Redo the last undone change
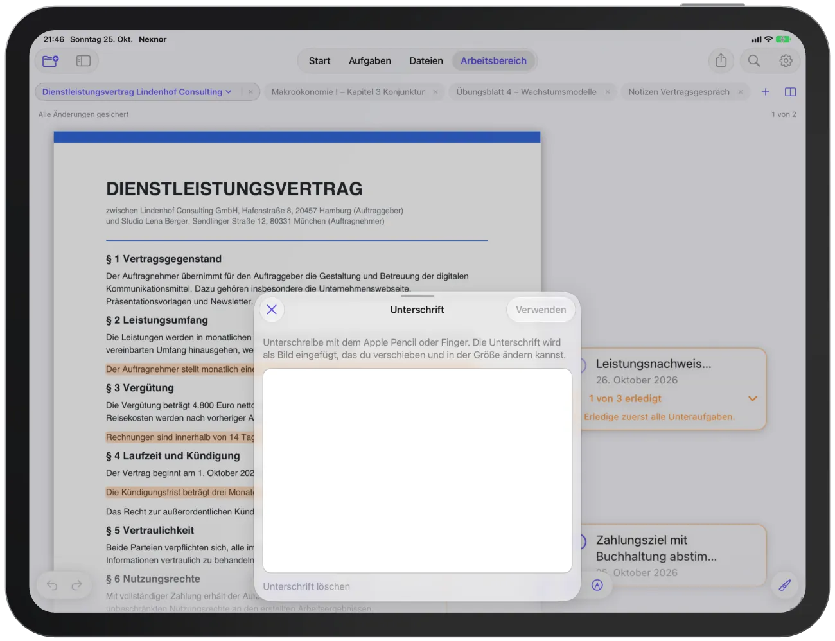 [76, 585]
